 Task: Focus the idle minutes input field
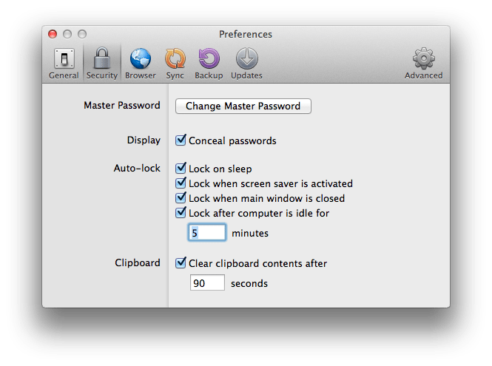[x=207, y=232]
